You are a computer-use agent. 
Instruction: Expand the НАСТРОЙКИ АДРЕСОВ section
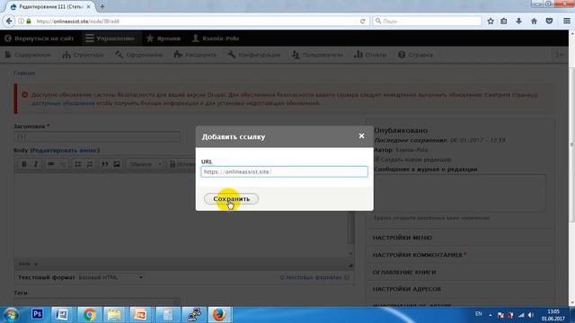pyautogui.click(x=407, y=289)
